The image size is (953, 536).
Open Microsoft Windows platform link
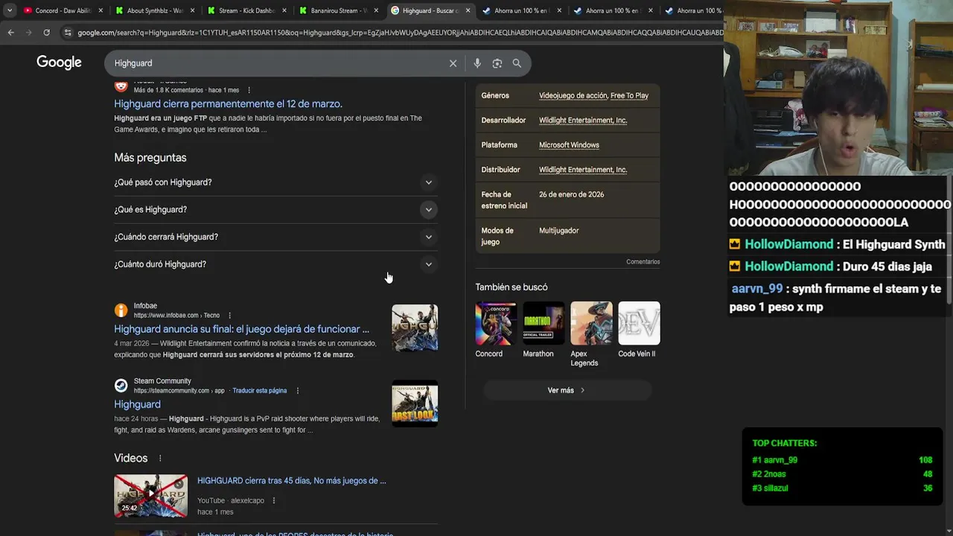tap(569, 145)
